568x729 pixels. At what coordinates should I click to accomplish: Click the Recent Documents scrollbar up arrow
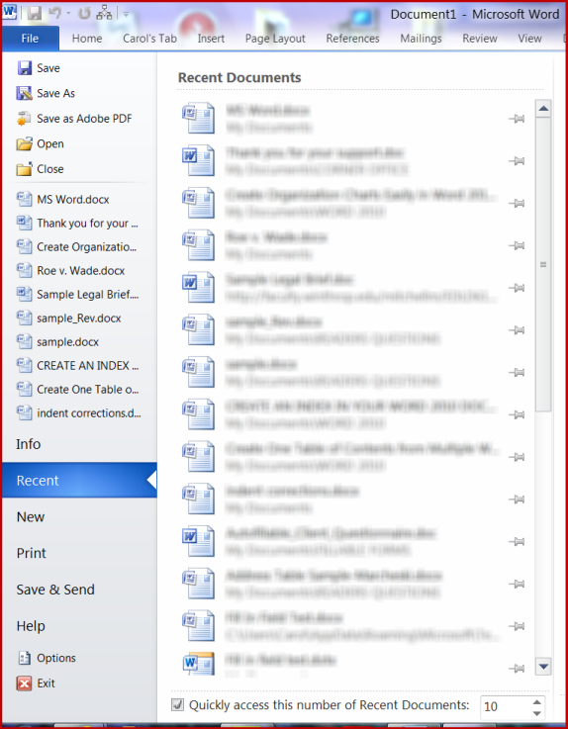click(543, 109)
